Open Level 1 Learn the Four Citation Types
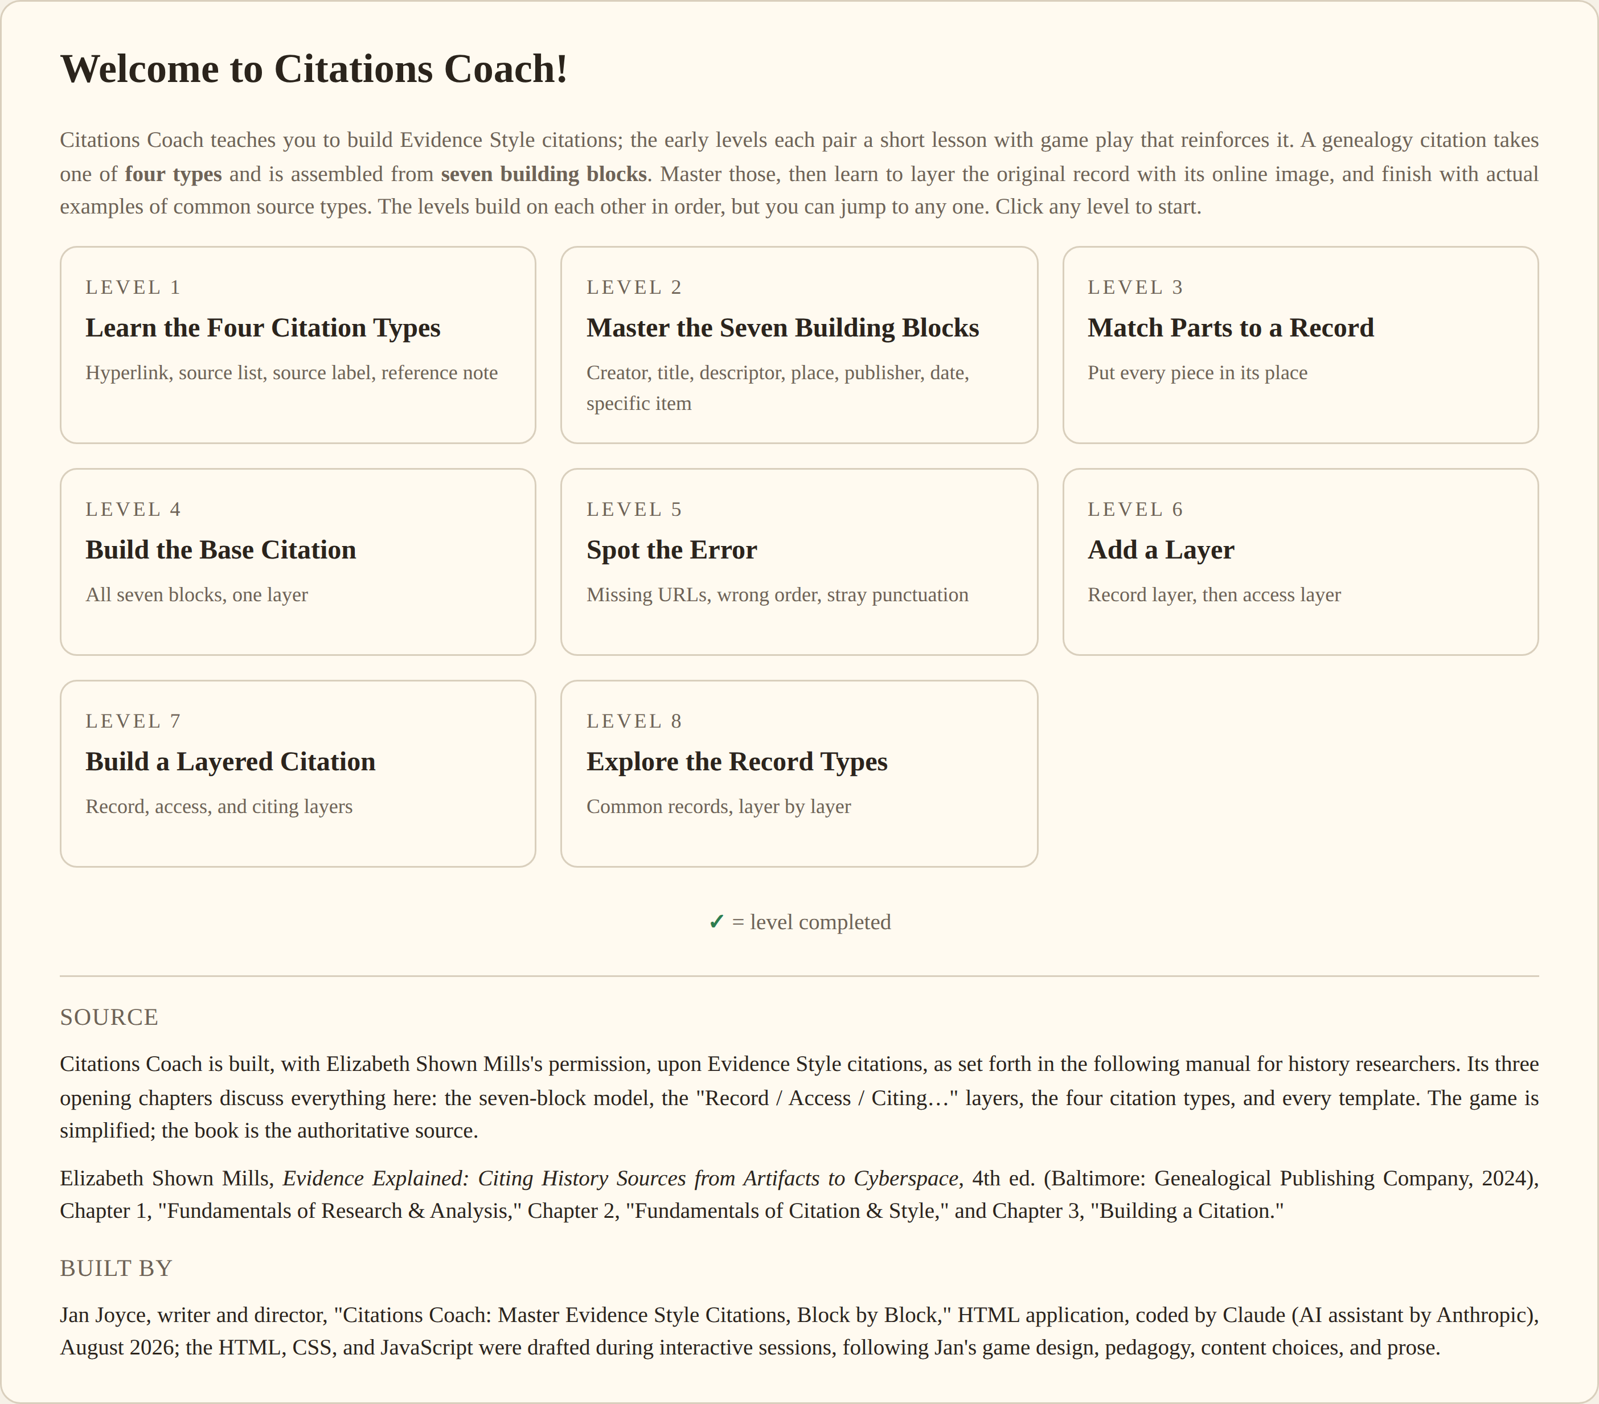This screenshot has height=1404, width=1599. click(297, 345)
